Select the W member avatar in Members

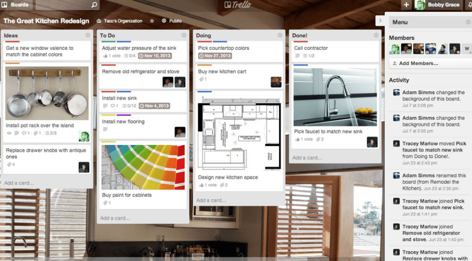pyautogui.click(x=467, y=48)
